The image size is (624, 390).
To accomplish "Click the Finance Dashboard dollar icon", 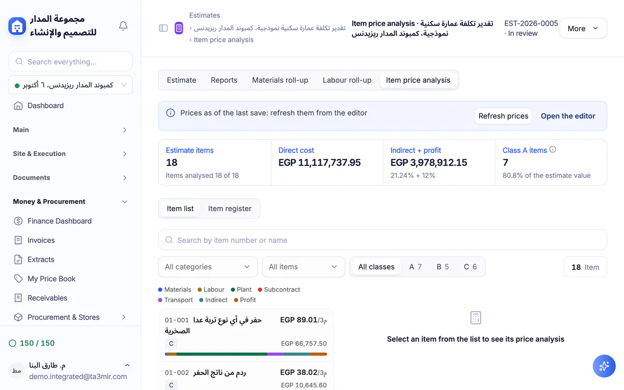I will tap(18, 221).
